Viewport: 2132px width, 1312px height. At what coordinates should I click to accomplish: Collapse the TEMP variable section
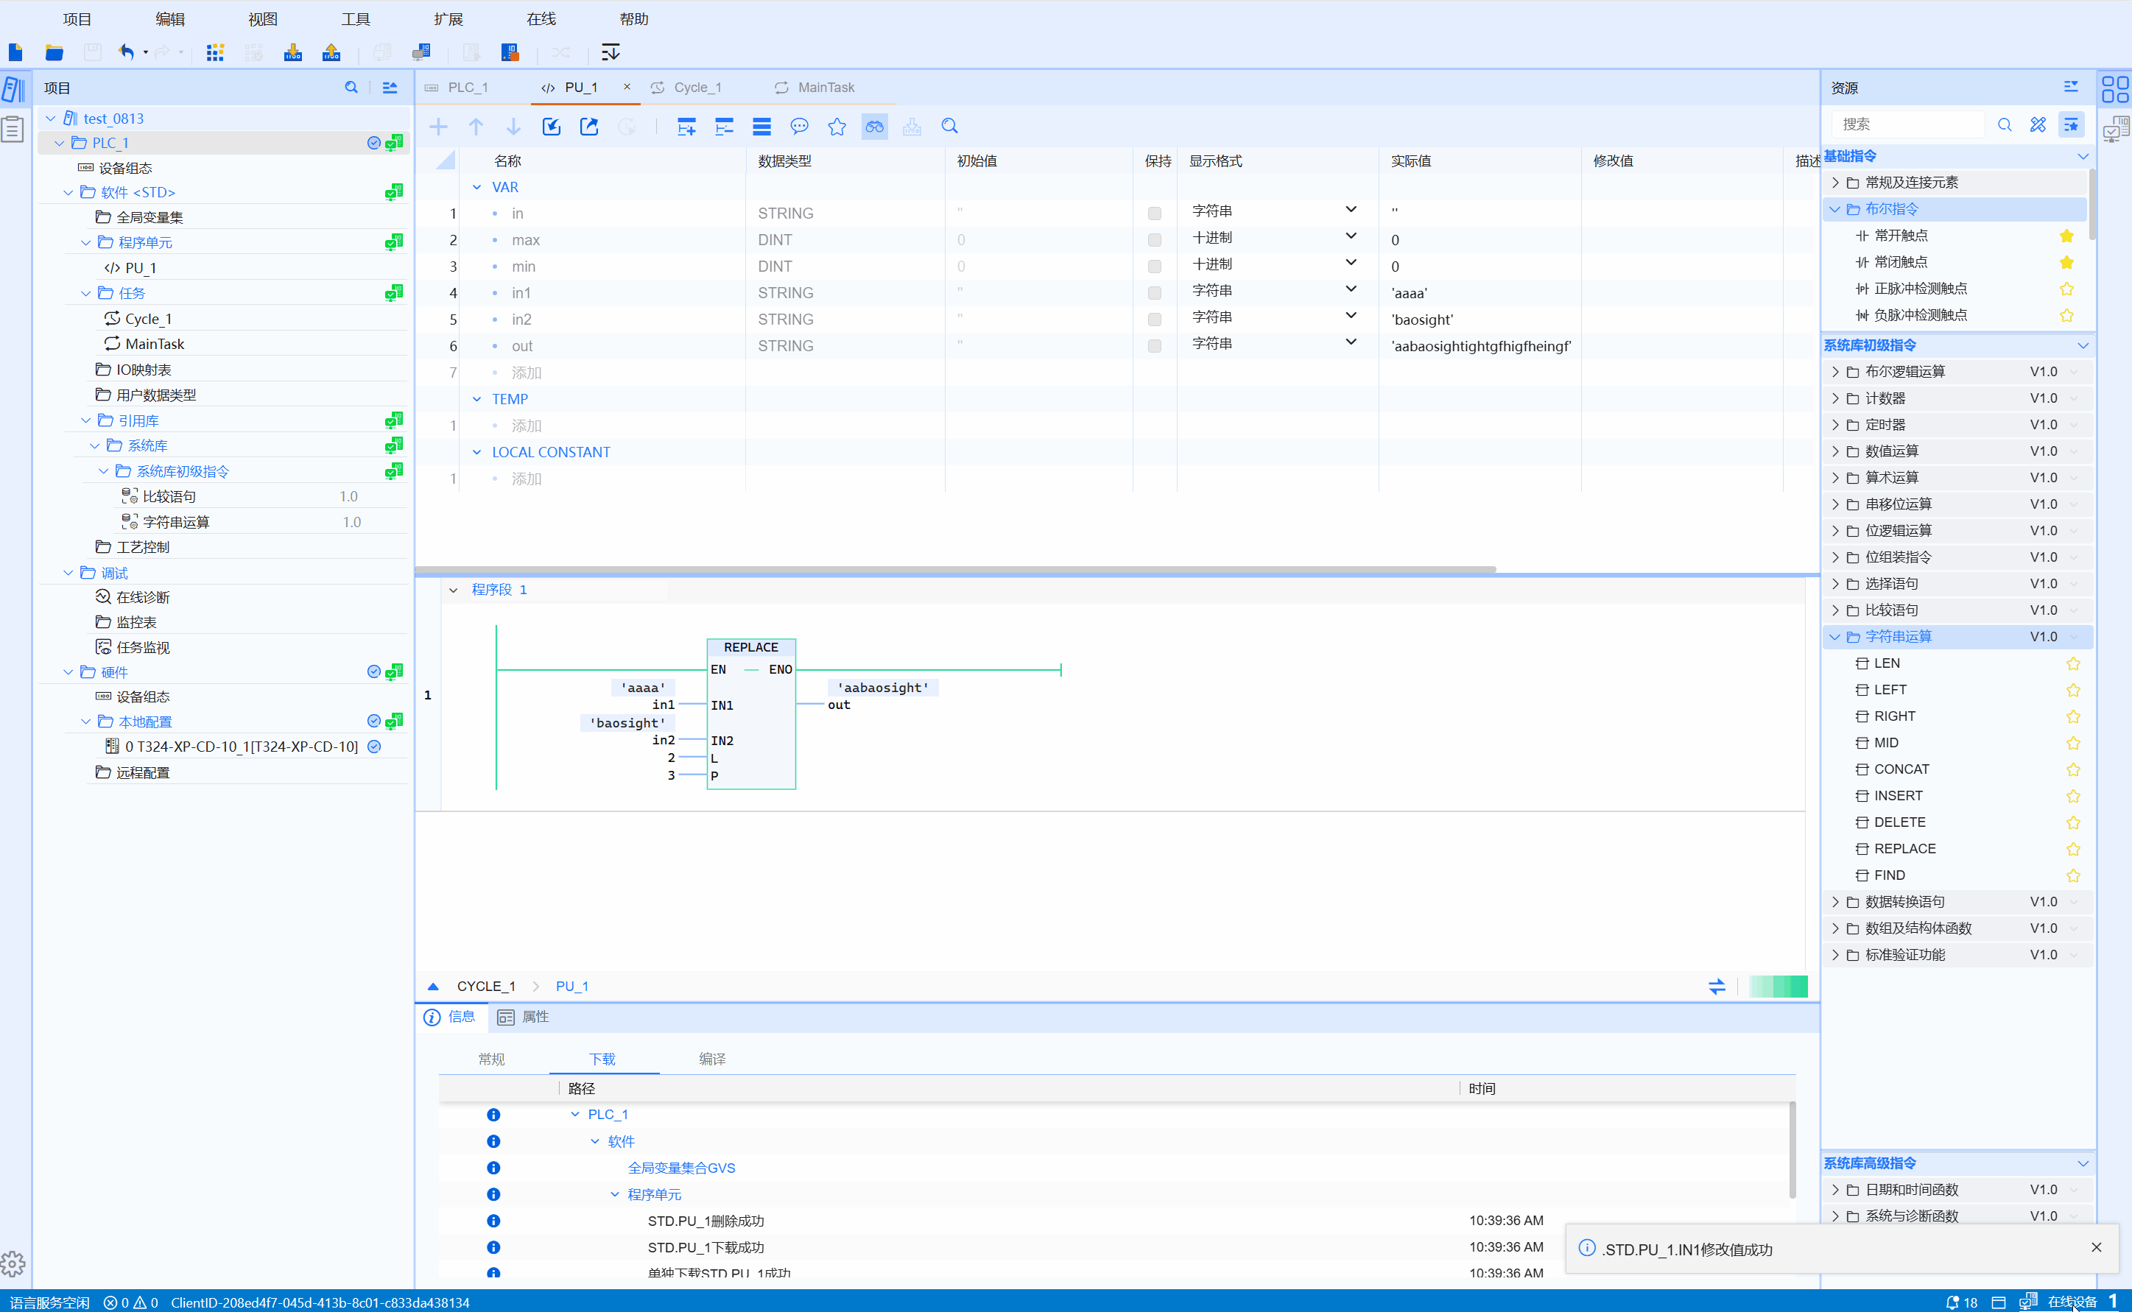(476, 399)
